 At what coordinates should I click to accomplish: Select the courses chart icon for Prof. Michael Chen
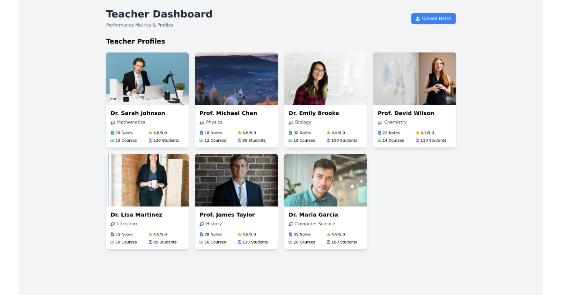click(201, 140)
